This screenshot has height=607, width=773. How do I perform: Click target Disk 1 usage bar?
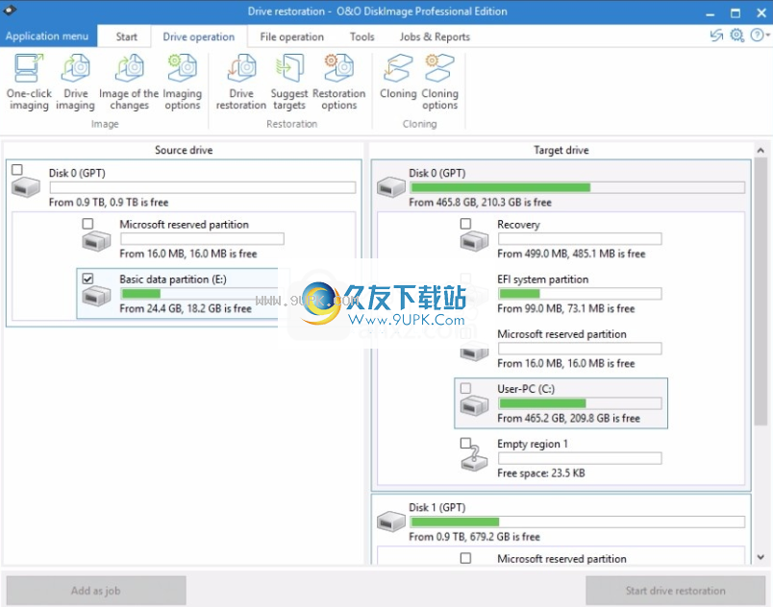[577, 522]
